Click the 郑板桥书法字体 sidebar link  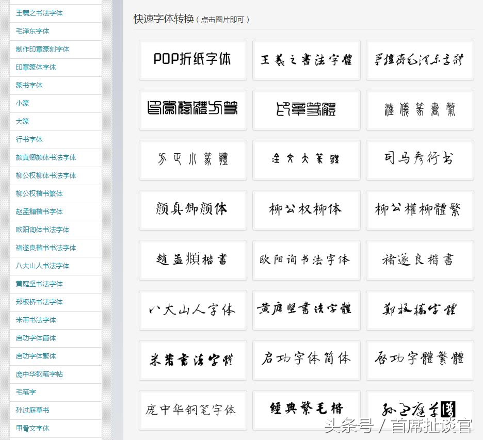pos(36,302)
